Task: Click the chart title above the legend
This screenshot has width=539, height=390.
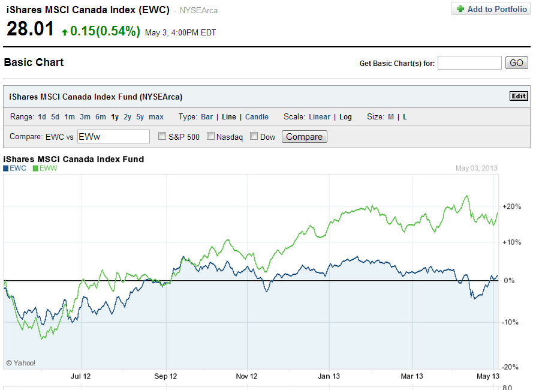Action: [74, 159]
